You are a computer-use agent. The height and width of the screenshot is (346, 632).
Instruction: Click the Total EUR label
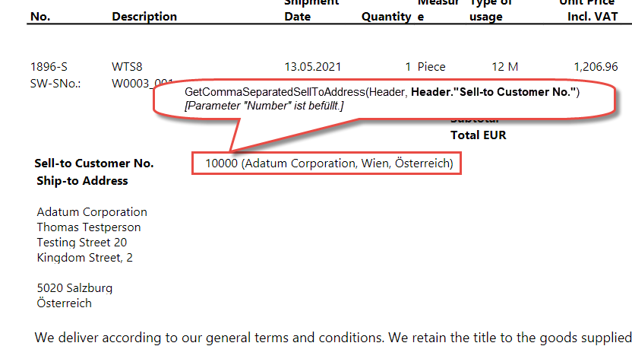click(x=478, y=135)
